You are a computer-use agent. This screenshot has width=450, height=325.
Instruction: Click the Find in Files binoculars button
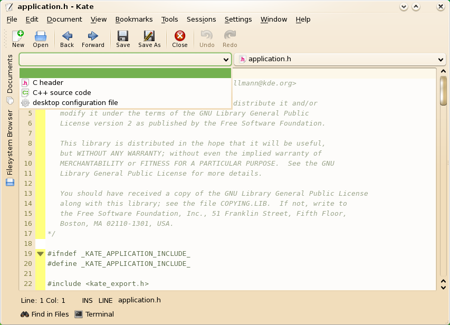coord(45,314)
